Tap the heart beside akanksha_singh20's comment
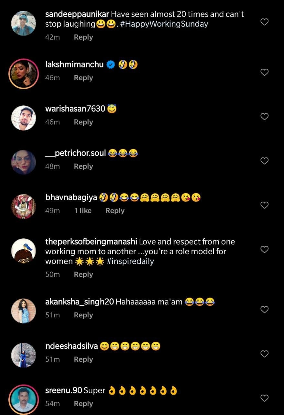284x415 pixels. tap(265, 310)
